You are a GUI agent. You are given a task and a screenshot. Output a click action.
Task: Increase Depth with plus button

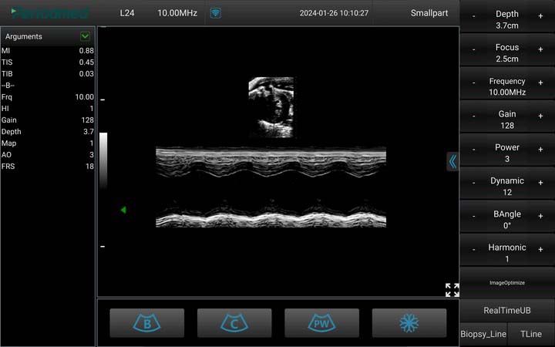(x=540, y=16)
